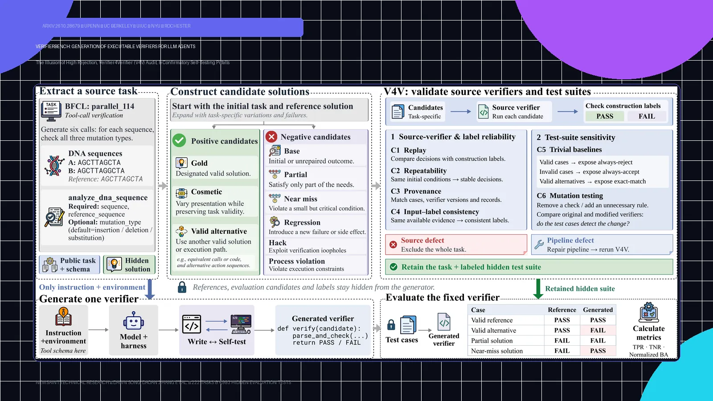Click the Near miss candidate icon
Viewport: 713px width, 401px height.
tap(275, 198)
